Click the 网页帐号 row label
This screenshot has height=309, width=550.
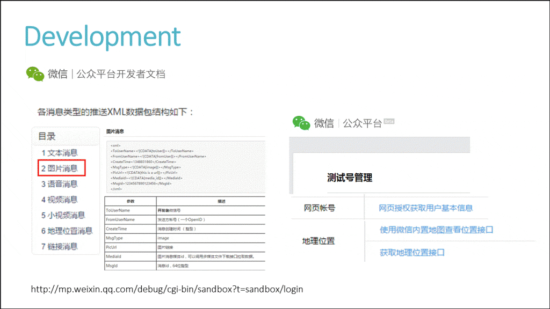pyautogui.click(x=319, y=208)
